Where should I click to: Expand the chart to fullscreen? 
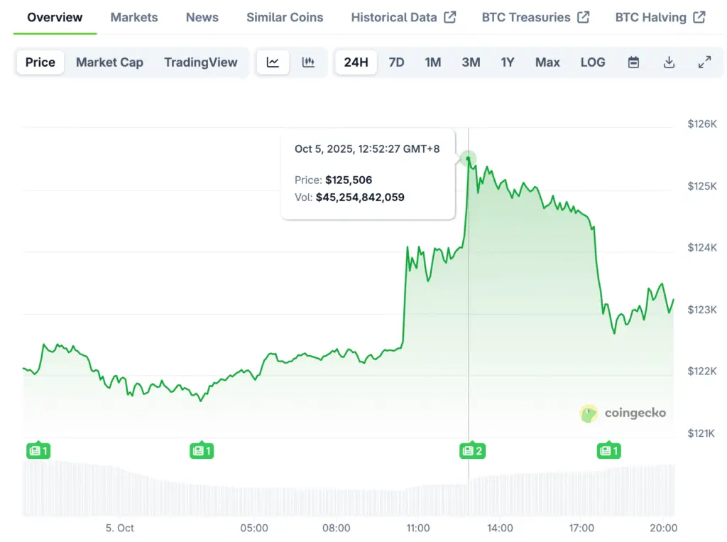click(704, 63)
